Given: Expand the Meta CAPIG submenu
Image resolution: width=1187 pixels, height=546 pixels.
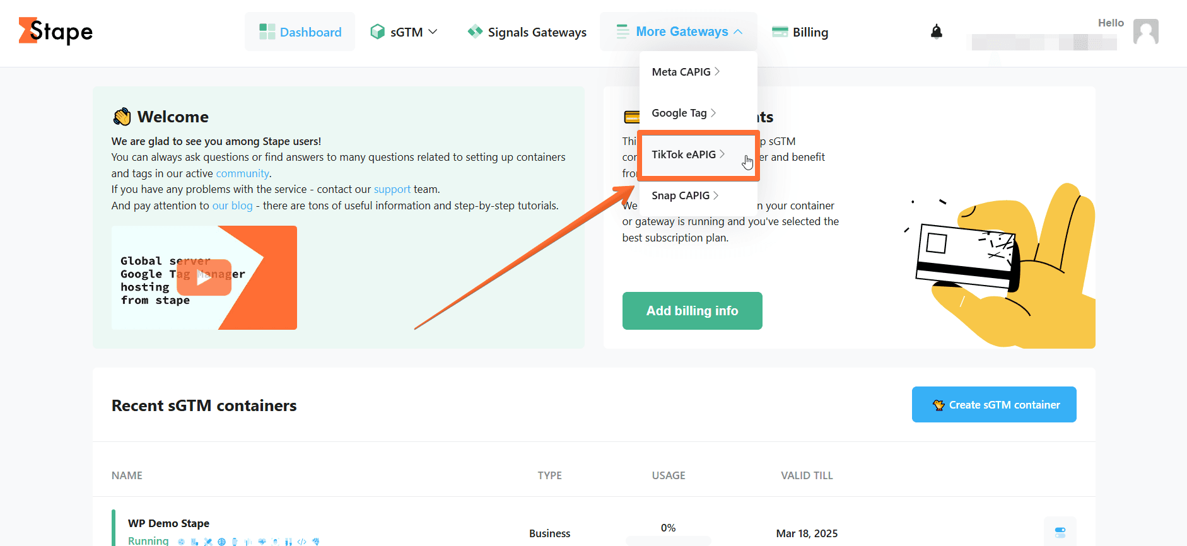Looking at the screenshot, I should coord(686,72).
